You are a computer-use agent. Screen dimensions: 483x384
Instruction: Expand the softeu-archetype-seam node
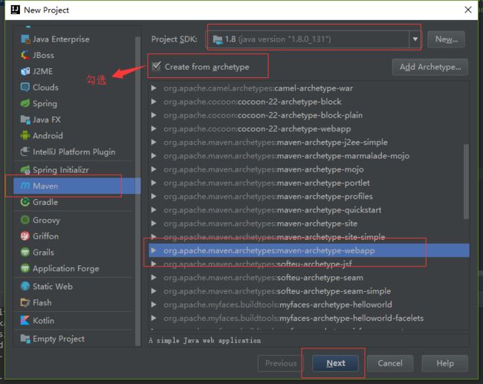(x=154, y=278)
